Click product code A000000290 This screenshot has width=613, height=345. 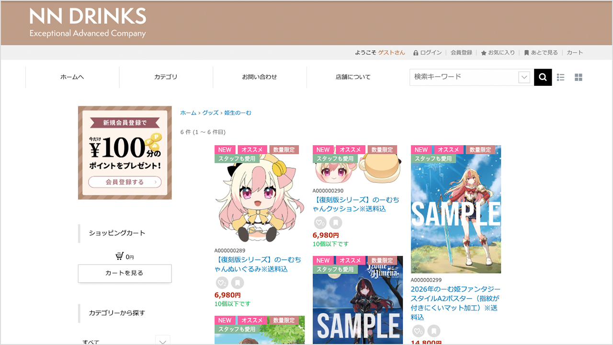(x=328, y=191)
